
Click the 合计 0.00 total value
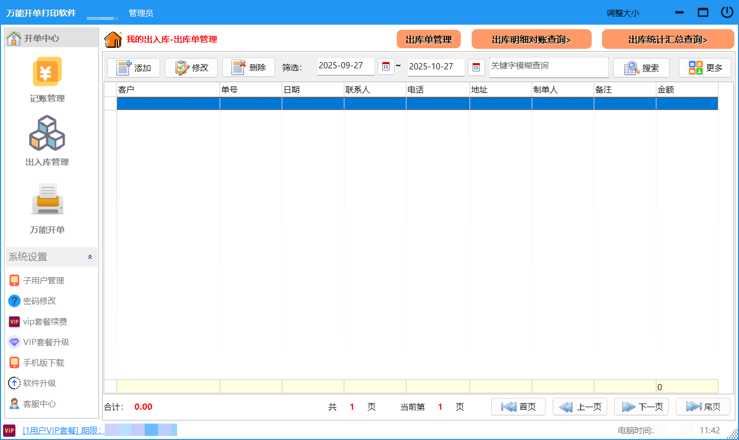(143, 407)
